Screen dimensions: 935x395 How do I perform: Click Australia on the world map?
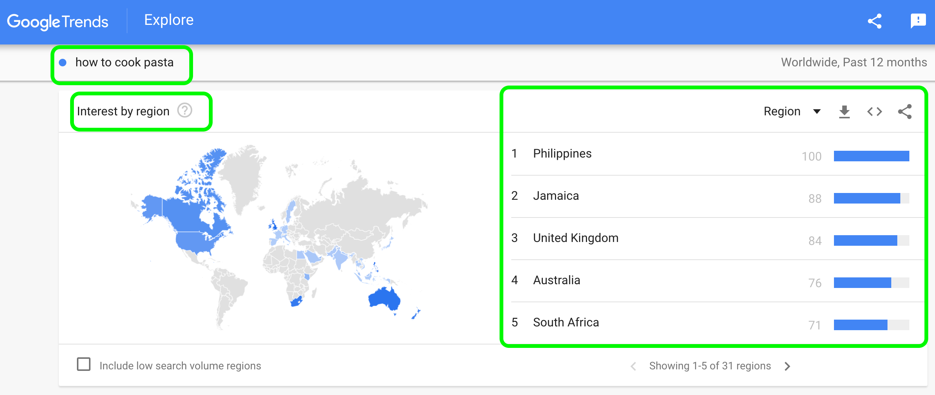pos(384,300)
